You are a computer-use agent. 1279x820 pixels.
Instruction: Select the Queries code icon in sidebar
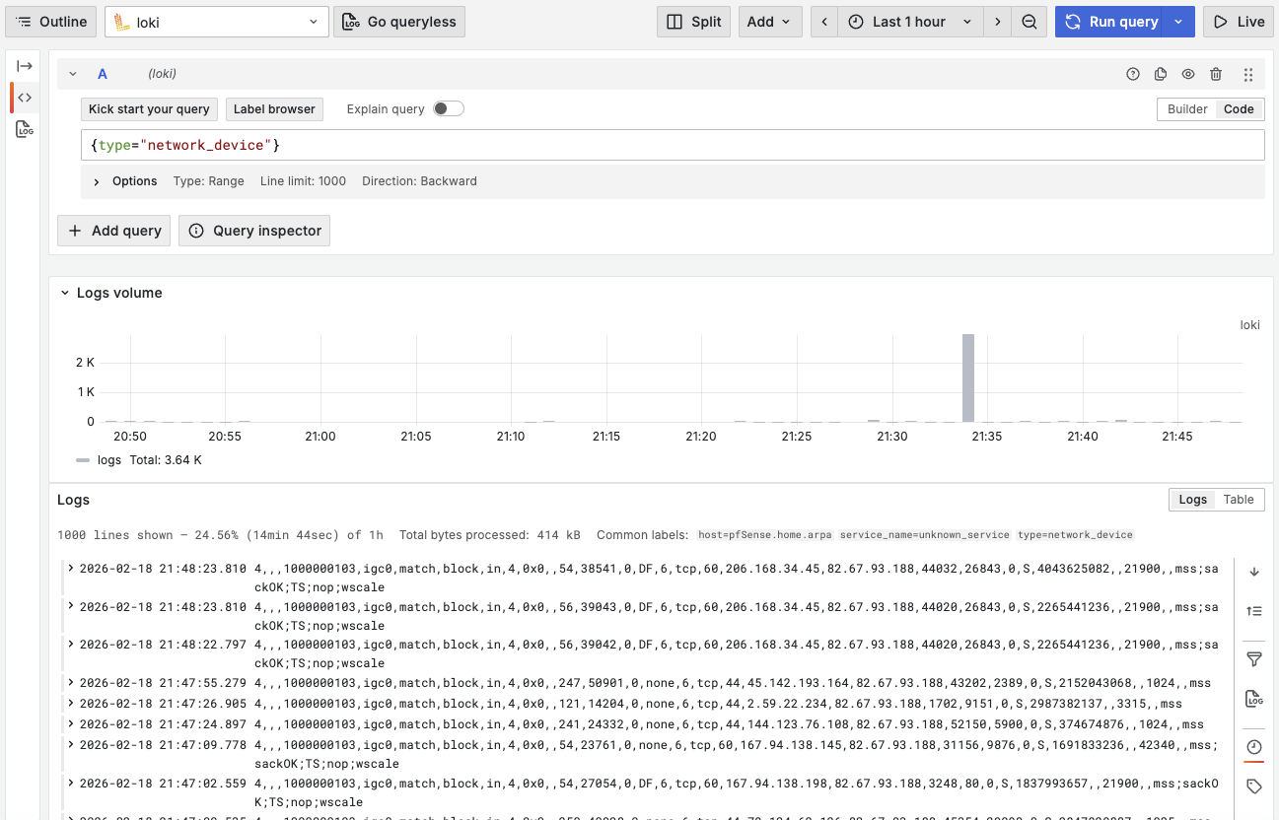tap(25, 98)
